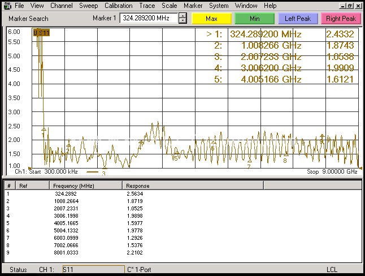
Task: Select marker 7 triangle on the trace
Action: pyautogui.click(x=249, y=161)
